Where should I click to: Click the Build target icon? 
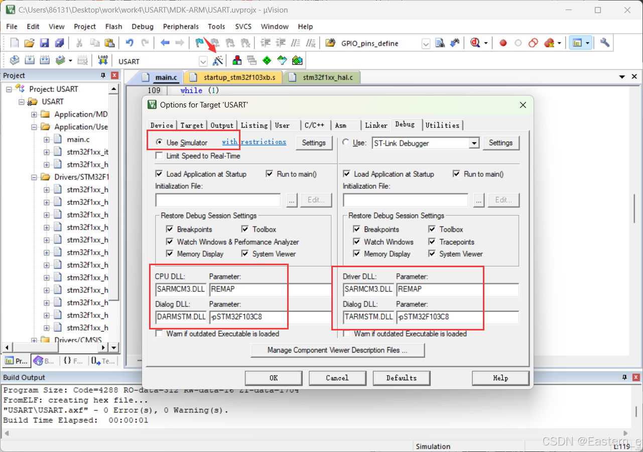30,61
